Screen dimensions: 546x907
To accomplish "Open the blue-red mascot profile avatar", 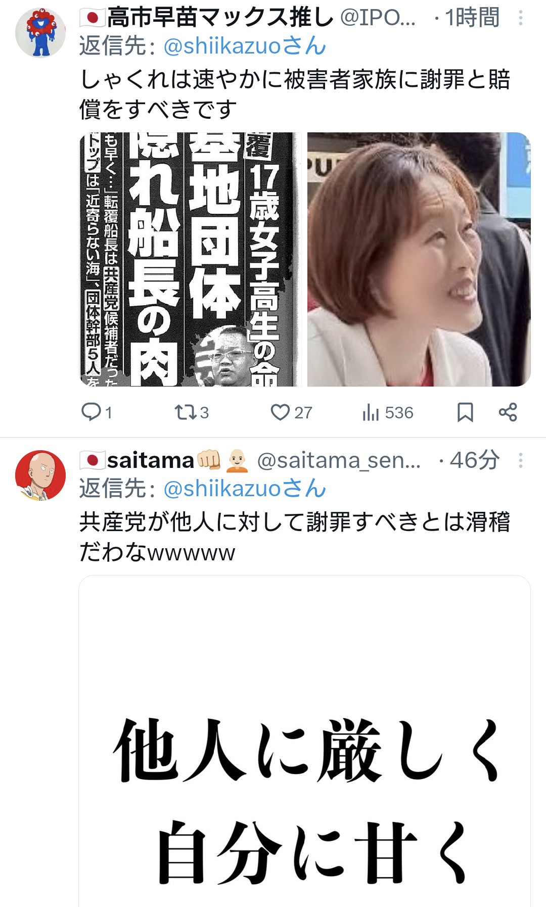I will [40, 32].
